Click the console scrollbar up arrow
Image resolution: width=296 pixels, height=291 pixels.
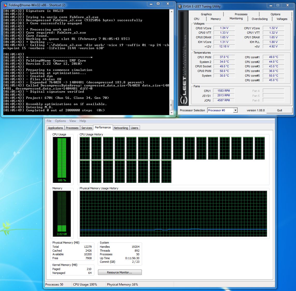pos(171,11)
